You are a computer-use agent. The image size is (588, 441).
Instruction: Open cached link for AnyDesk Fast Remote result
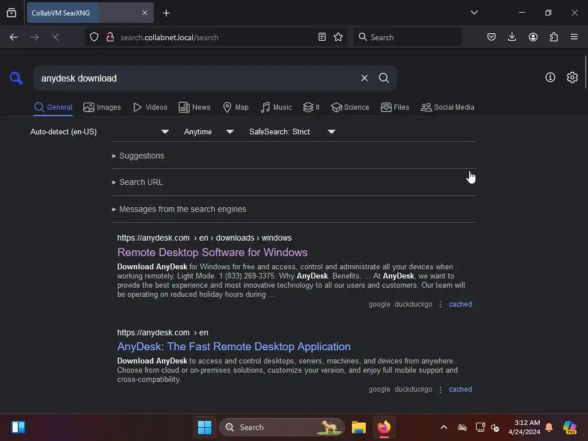460,389
